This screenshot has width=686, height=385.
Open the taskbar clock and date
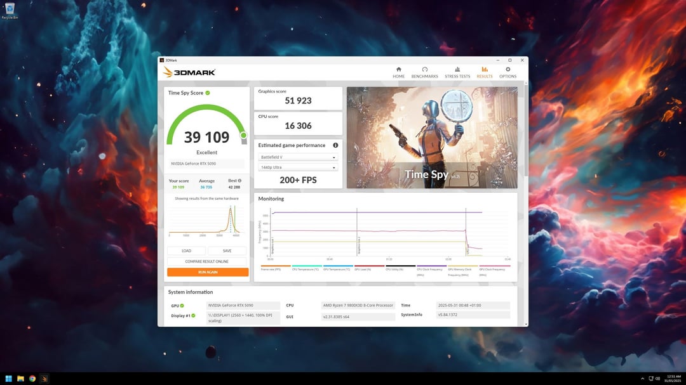tap(673, 379)
